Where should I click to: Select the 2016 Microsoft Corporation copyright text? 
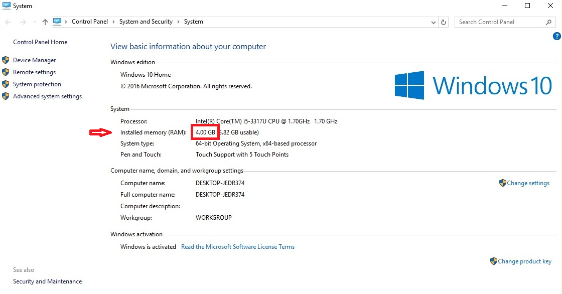(186, 86)
